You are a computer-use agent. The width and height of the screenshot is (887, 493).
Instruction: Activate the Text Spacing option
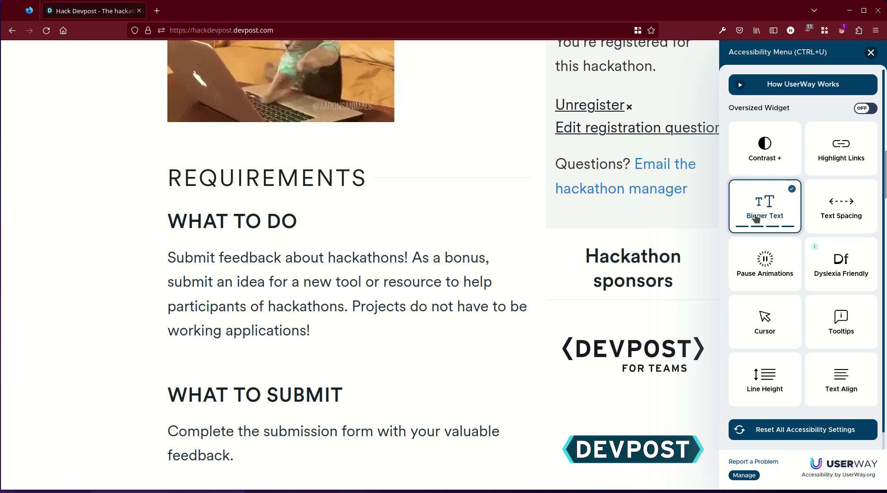pos(841,206)
